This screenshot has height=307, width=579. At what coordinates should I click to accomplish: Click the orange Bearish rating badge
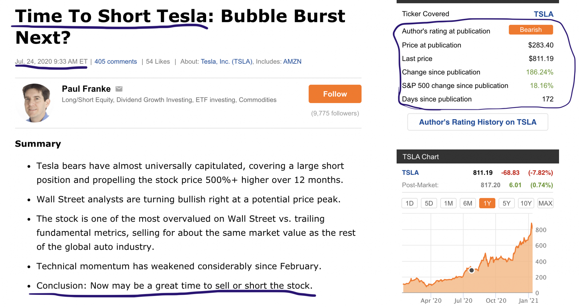click(530, 30)
